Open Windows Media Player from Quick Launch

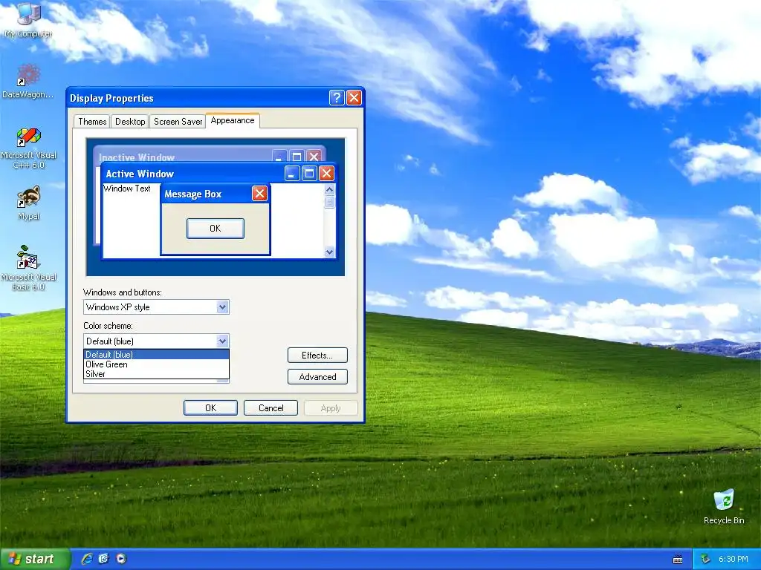click(x=121, y=559)
